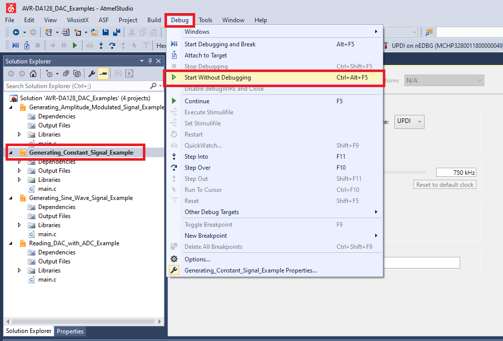Expand Libraries under Generating_Sine_Wave_Signal_Example
Viewport: 503px width, 341px height.
(x=19, y=225)
